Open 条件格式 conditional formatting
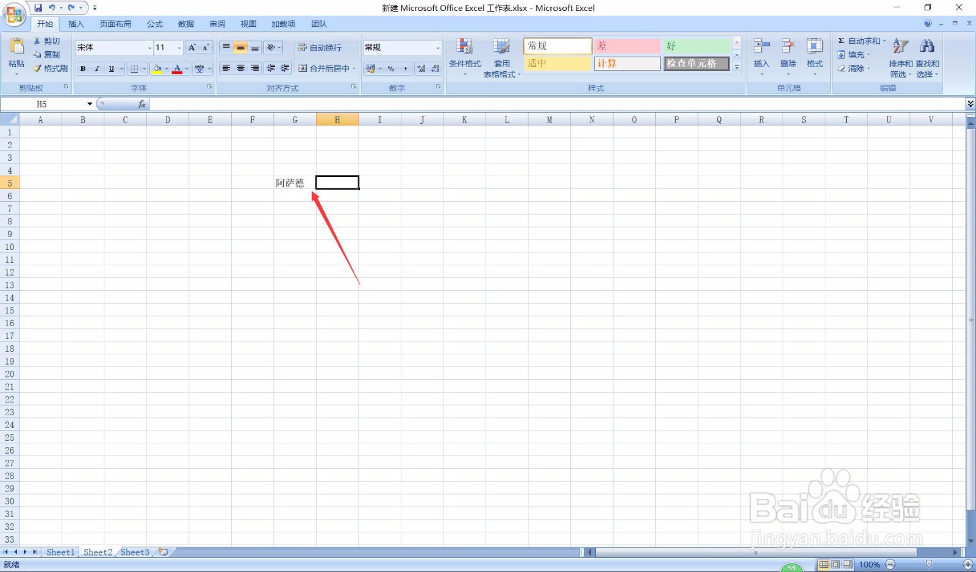Image resolution: width=976 pixels, height=572 pixels. tap(465, 56)
